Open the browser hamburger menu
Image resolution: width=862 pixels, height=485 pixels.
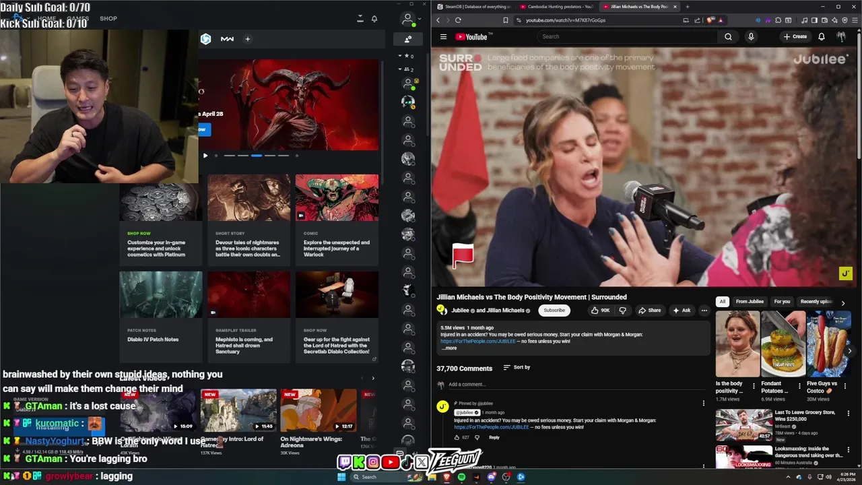pyautogui.click(x=855, y=20)
